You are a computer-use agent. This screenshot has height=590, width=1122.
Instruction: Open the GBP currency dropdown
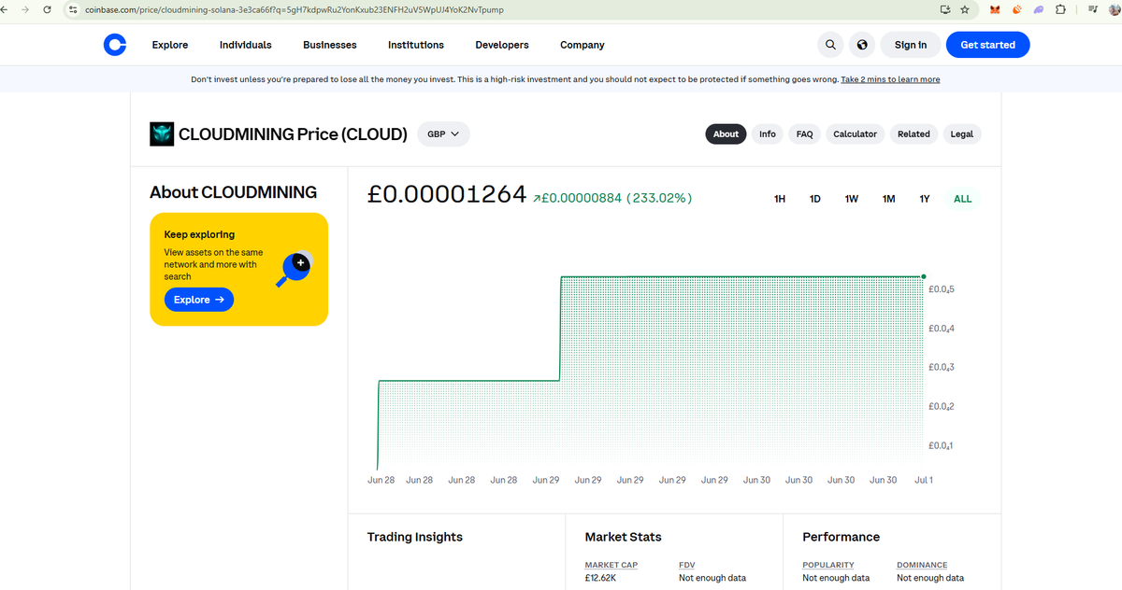coord(443,133)
